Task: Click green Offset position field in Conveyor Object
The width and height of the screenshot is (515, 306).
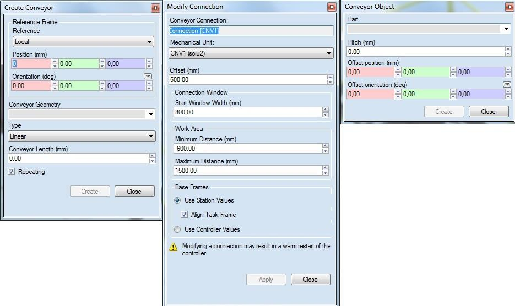Action: pos(426,72)
